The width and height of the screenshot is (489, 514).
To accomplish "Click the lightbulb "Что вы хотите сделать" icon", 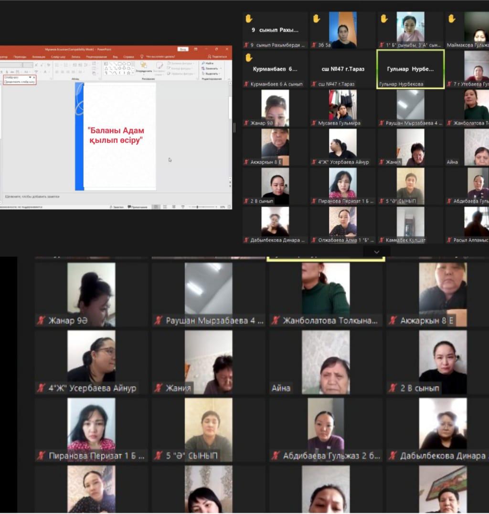I will click(142, 57).
